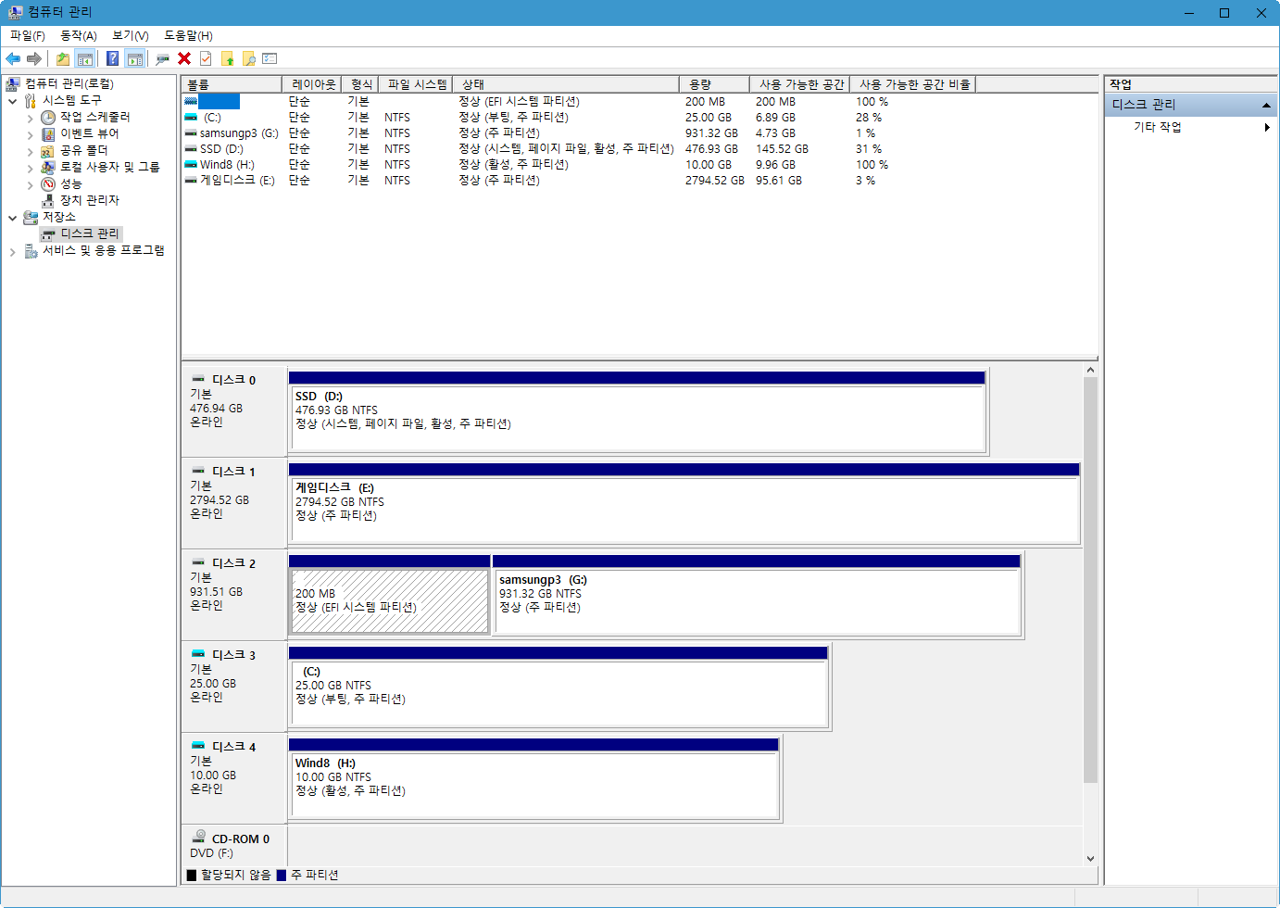Open Help with the question mark icon
The height and width of the screenshot is (908, 1280).
click(112, 58)
